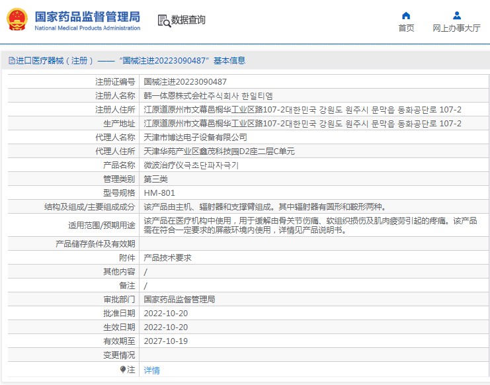Click the 2027-10-19 expiry date value
The width and height of the screenshot is (490, 385).
tap(165, 341)
